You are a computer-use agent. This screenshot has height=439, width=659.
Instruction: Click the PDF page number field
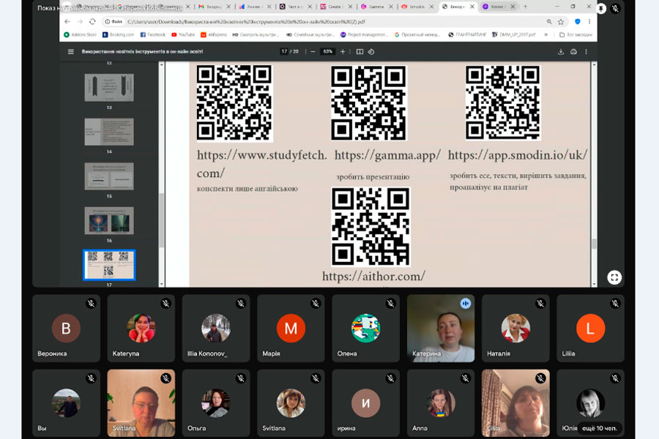tap(285, 52)
